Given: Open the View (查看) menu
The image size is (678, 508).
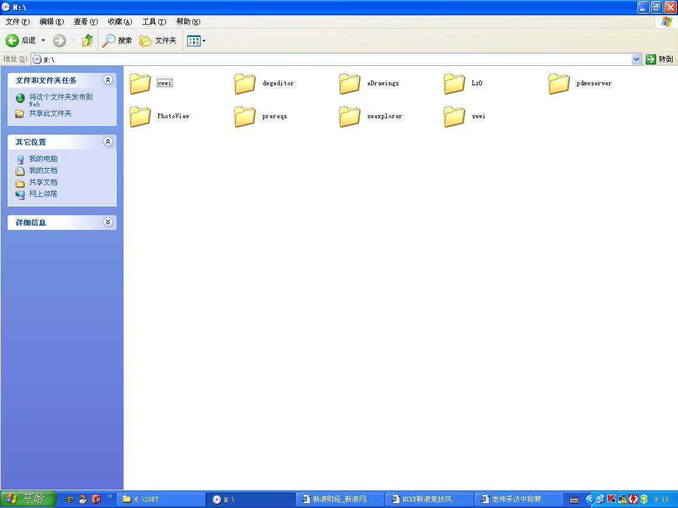Looking at the screenshot, I should [85, 22].
